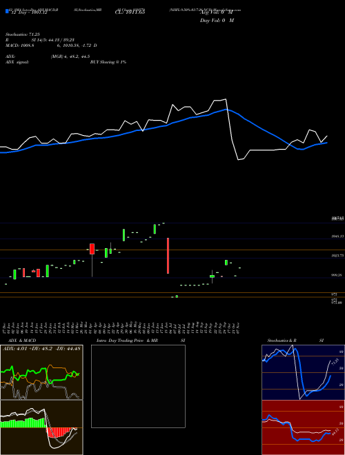The height and width of the screenshot is (455, 345).
Task: Click the blue legend square at top left
Action: (x=7, y=12)
